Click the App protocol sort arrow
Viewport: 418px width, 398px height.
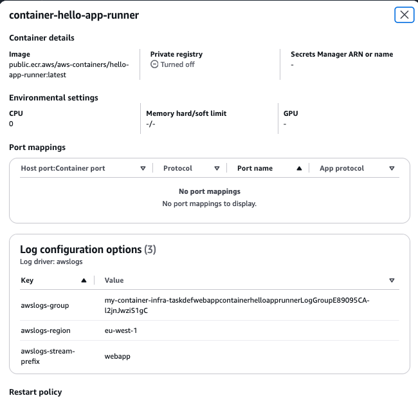click(x=392, y=168)
